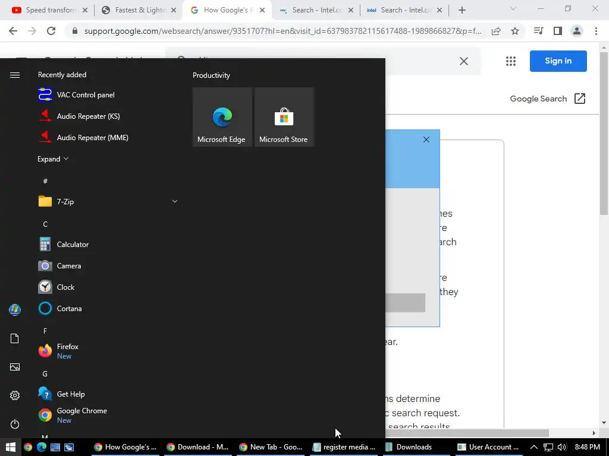Open User Account taskbar item
Viewport: 609px width, 456px height.
coord(489,447)
